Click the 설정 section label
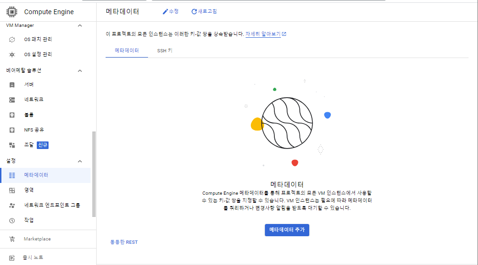 (11, 161)
